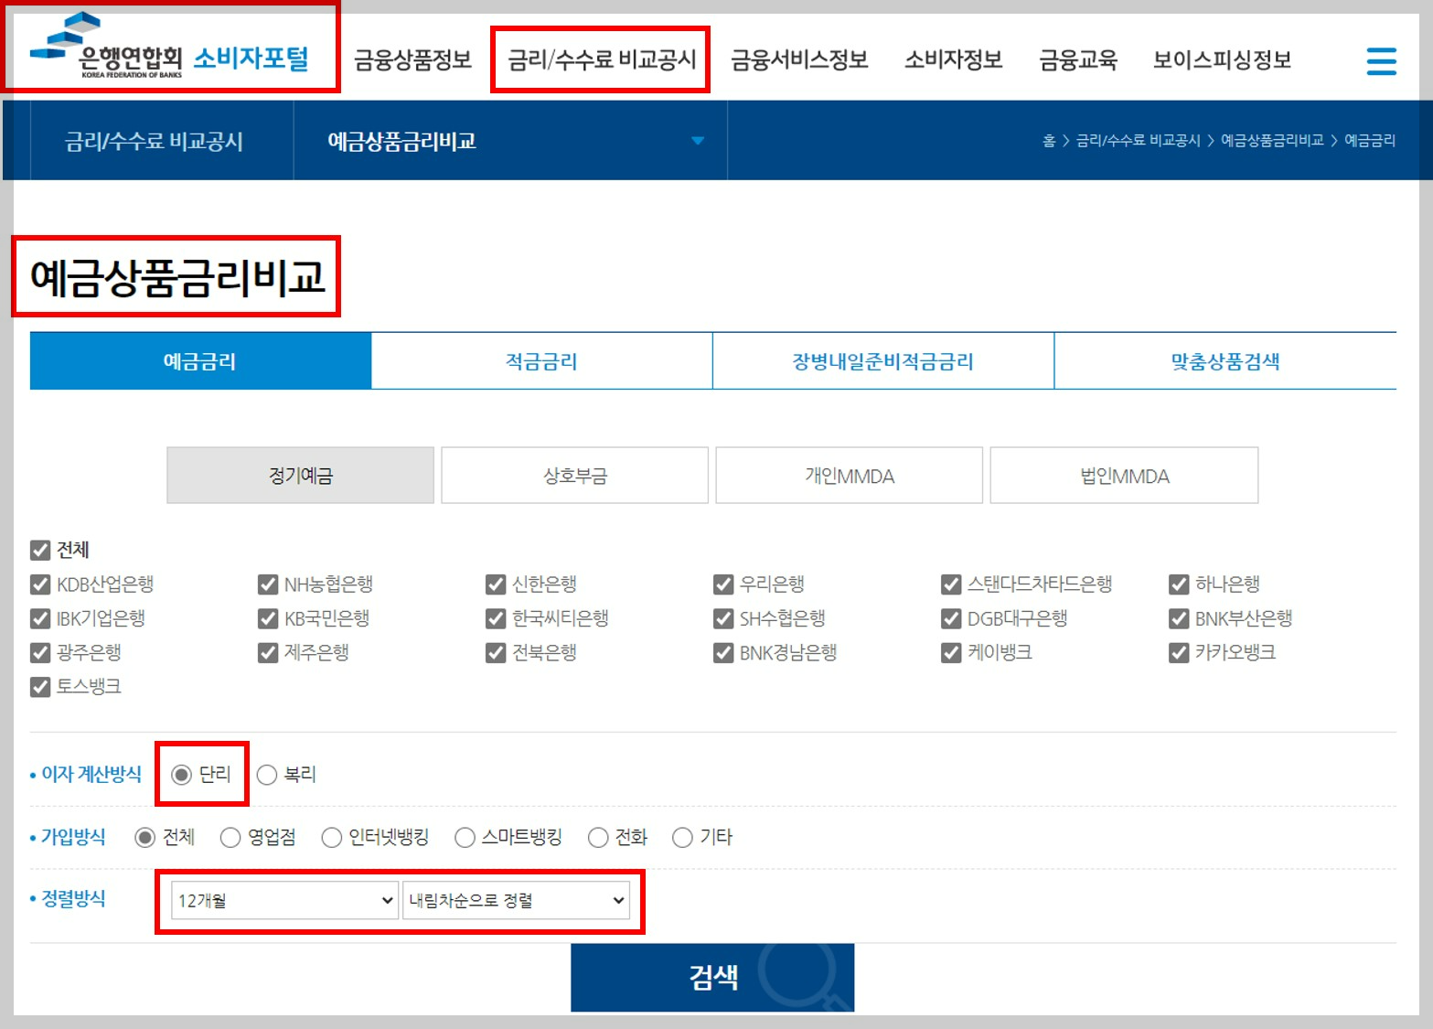
Task: Uncheck 카카오뱅크 checkbox
Action: coord(1179,652)
